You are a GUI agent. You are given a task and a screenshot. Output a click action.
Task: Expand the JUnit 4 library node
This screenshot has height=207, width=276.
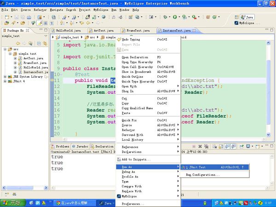5,81
